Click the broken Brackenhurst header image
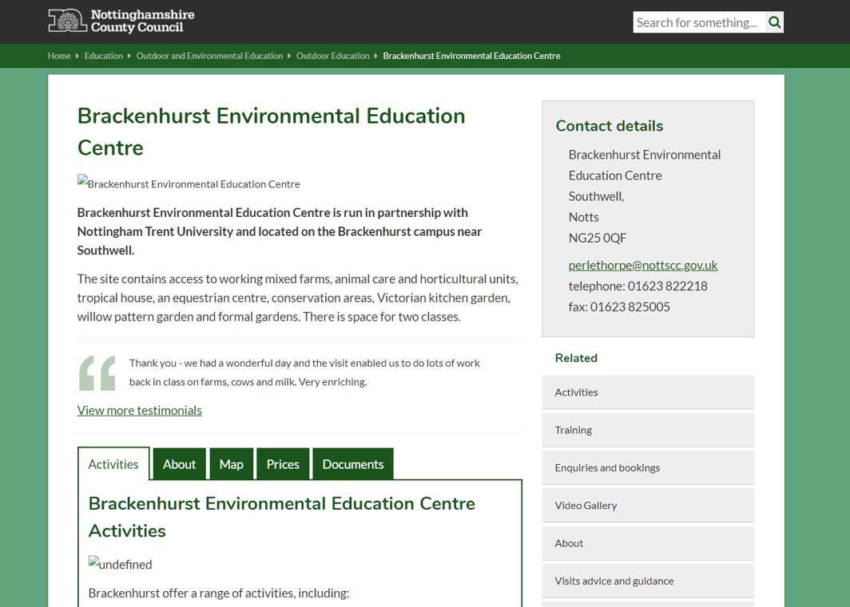The width and height of the screenshot is (850, 607). (189, 183)
